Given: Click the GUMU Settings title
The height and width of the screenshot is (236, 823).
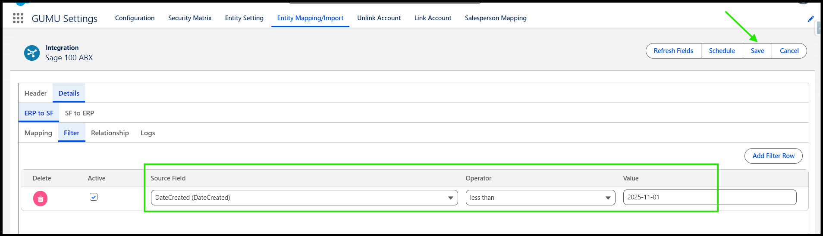Looking at the screenshot, I should click(x=65, y=19).
